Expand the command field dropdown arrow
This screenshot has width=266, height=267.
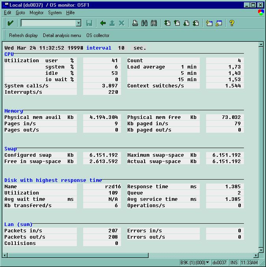coord(78,23)
